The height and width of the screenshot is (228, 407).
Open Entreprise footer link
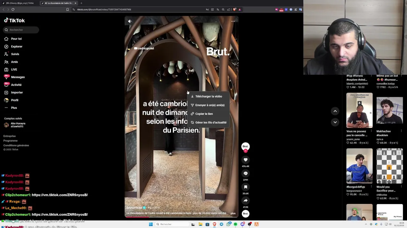click(10, 136)
